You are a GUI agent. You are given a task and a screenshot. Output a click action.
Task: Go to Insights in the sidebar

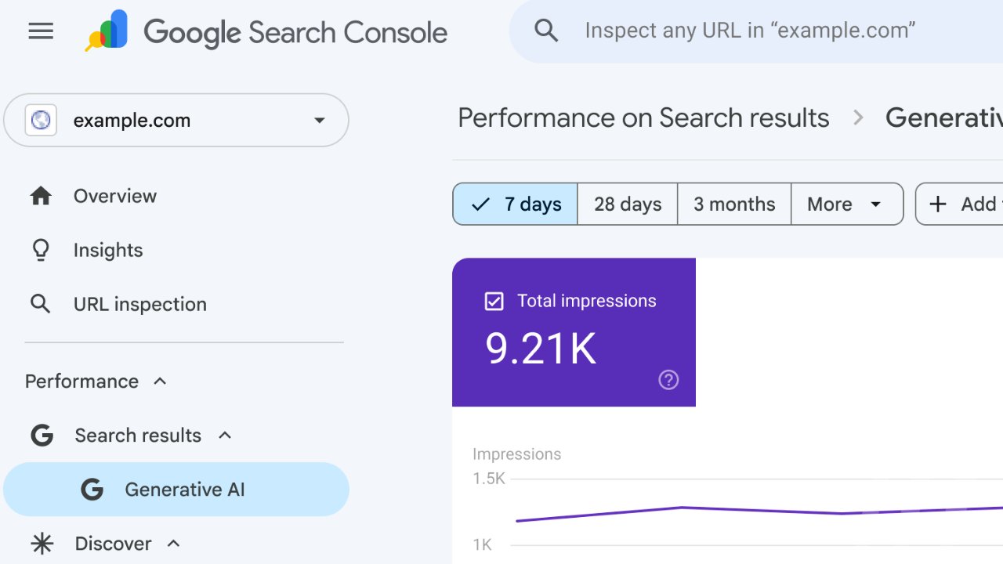tap(108, 250)
